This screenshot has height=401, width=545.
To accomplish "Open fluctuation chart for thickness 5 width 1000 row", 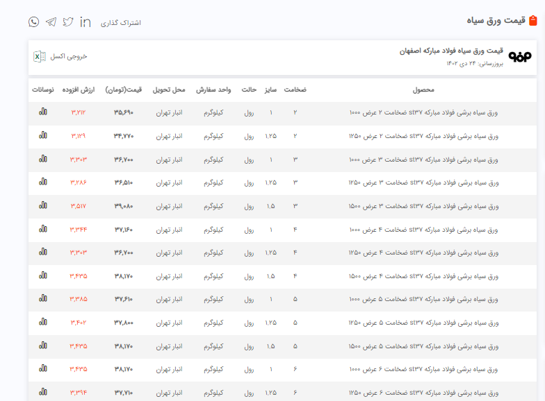I will pos(43,299).
